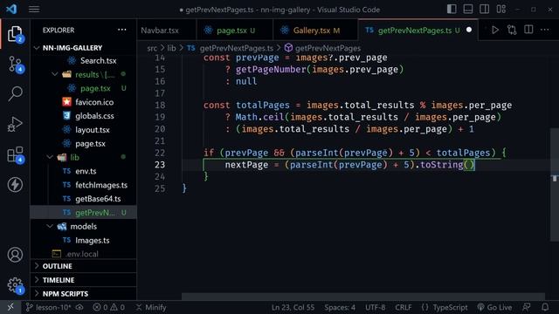559x314 pixels.
Task: Open Search.tsx in the explorer
Action: (98, 60)
